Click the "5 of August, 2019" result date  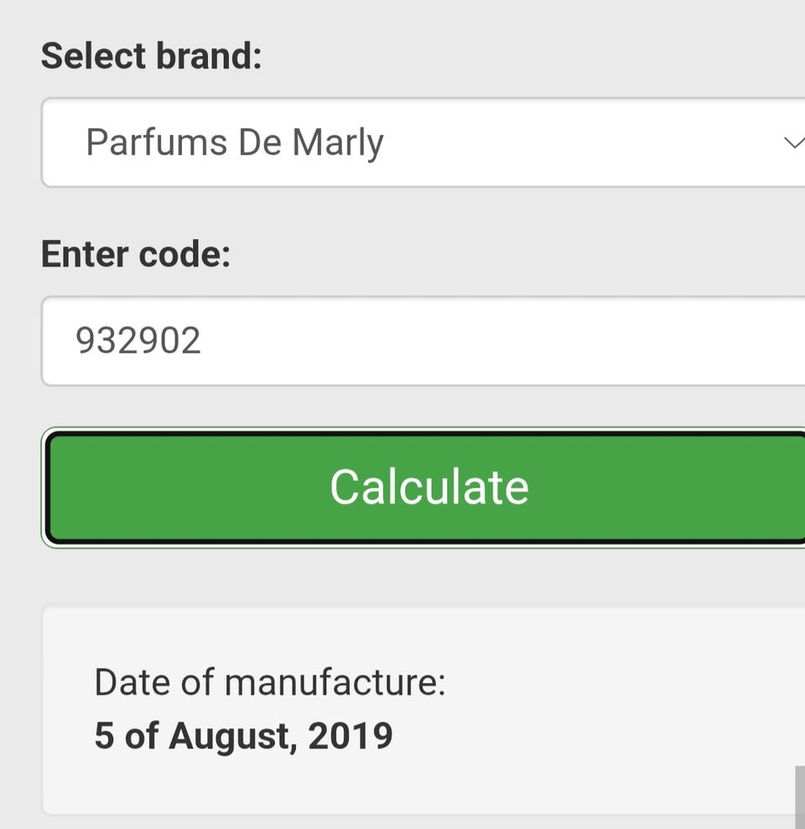pyautogui.click(x=243, y=736)
